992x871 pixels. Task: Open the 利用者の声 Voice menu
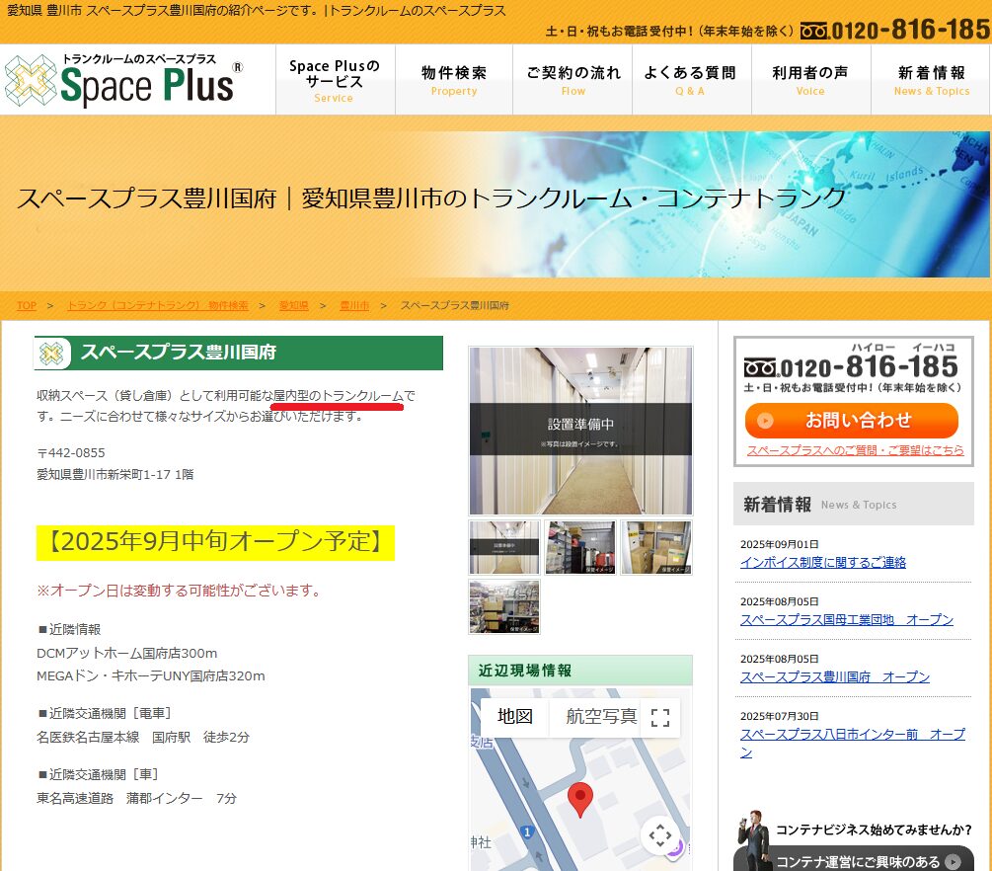810,80
